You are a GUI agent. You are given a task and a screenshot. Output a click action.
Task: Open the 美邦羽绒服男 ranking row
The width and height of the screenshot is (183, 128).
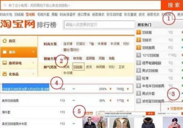click(67, 100)
